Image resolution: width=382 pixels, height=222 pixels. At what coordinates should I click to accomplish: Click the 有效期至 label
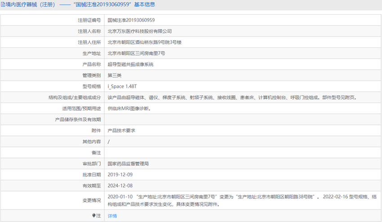point(92,186)
